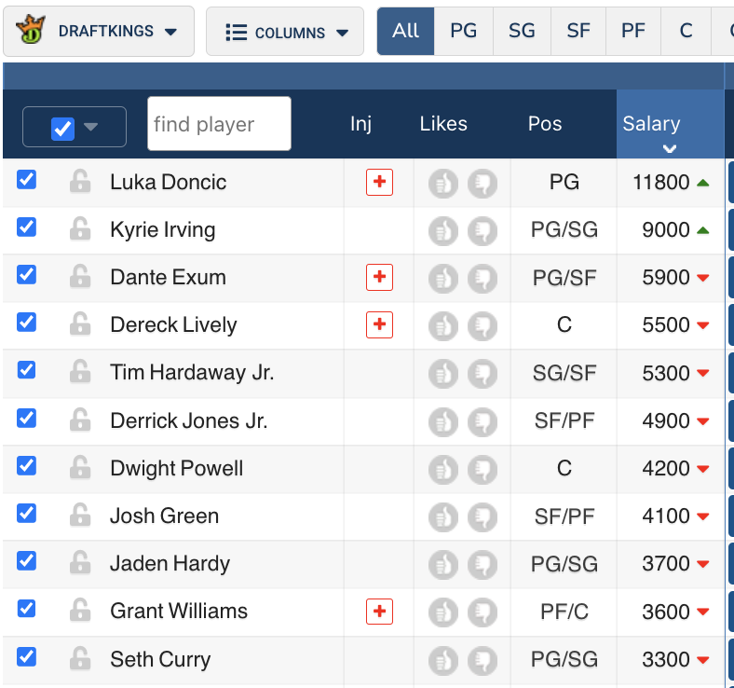Filter players by SG tab
The width and height of the screenshot is (734, 688).
coord(522,31)
